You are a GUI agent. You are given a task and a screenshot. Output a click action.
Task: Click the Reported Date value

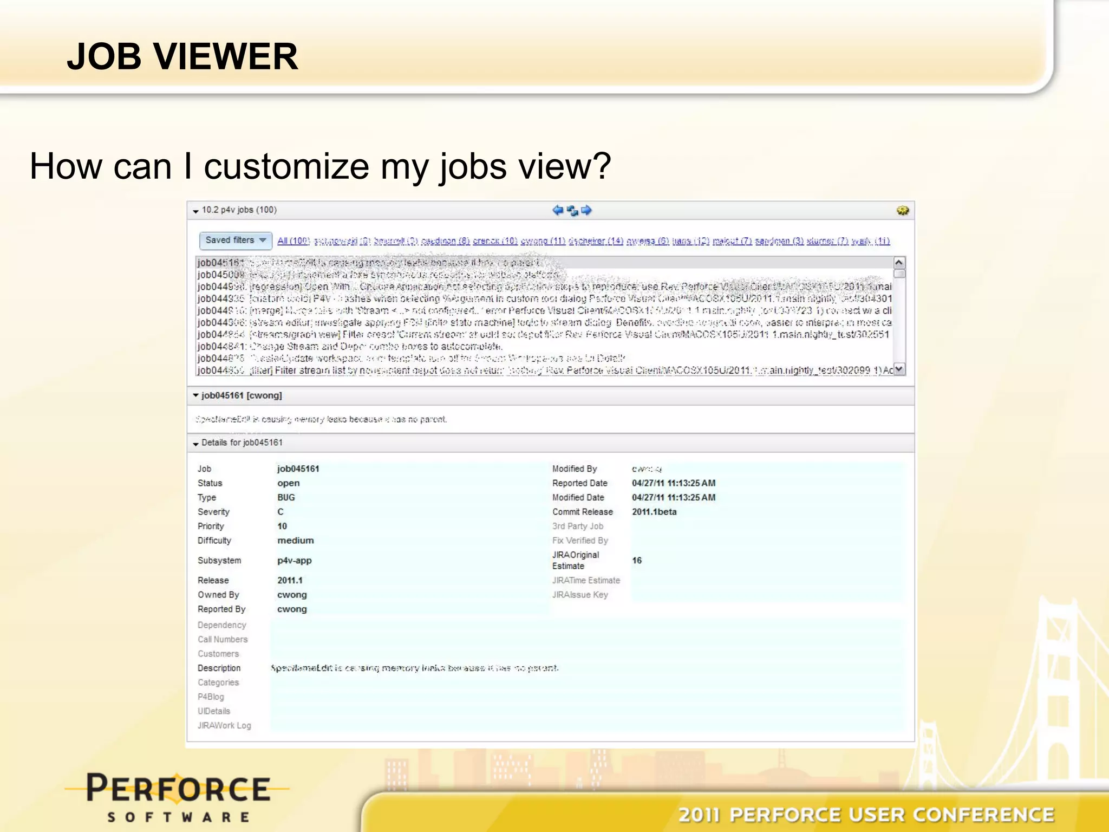coord(674,483)
